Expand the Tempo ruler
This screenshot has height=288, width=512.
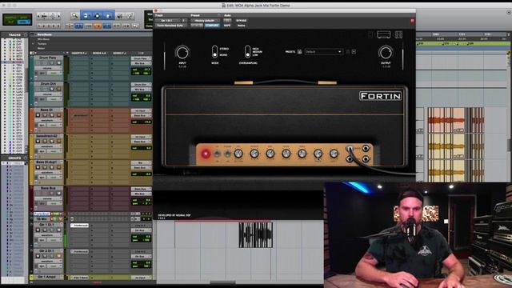tap(33, 44)
